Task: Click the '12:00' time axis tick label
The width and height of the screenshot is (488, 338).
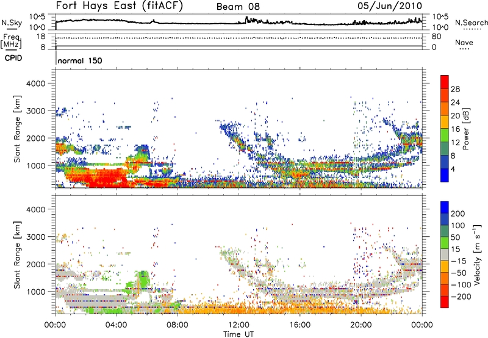Action: pyautogui.click(x=239, y=325)
